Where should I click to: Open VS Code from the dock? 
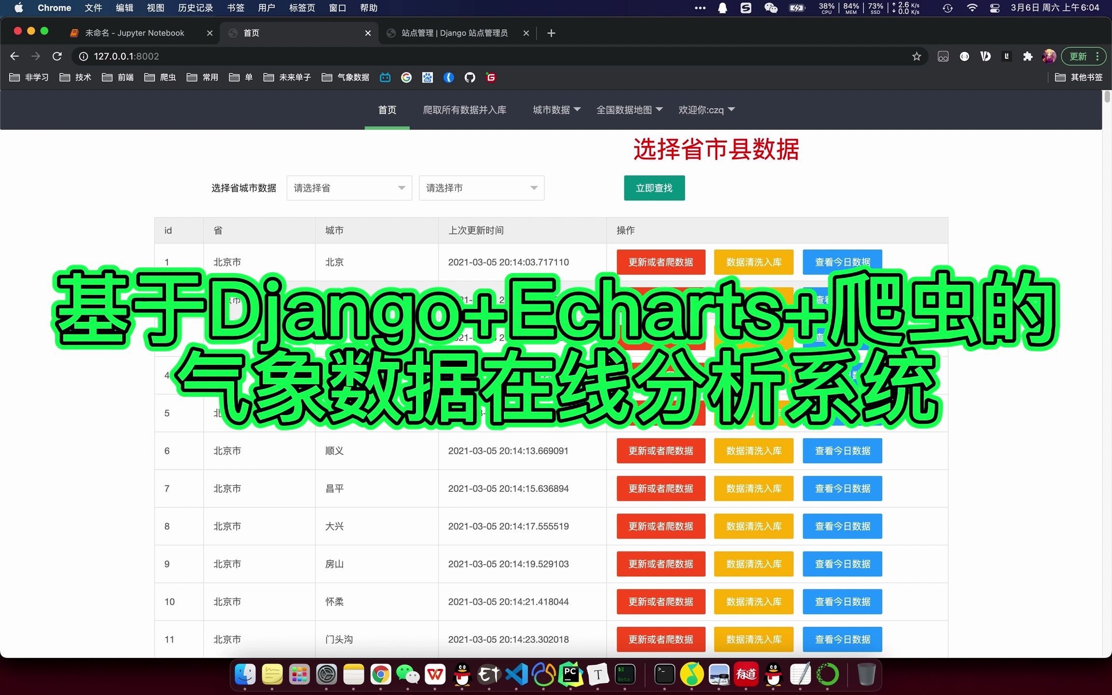[x=516, y=674]
